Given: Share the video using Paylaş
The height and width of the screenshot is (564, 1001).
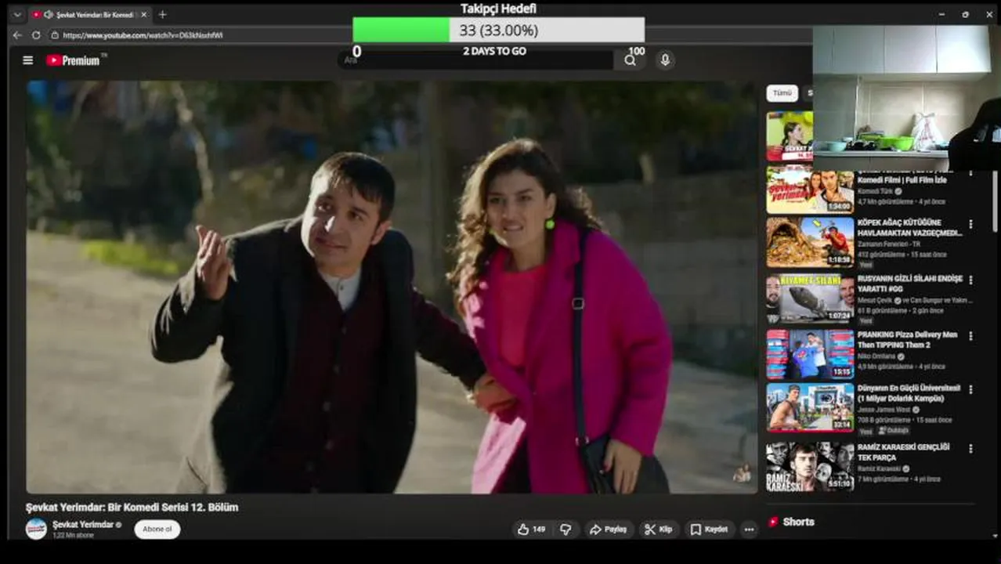Looking at the screenshot, I should click(x=608, y=530).
